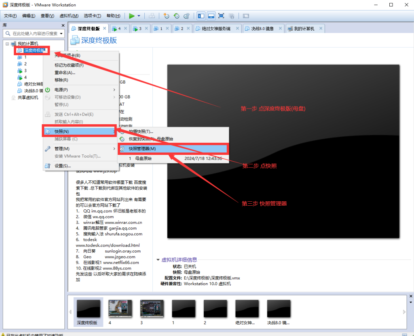Viewport: 414px width, 336px height.
Task: Select the 决战8.0 镜... thumbnail
Action: 279,312
